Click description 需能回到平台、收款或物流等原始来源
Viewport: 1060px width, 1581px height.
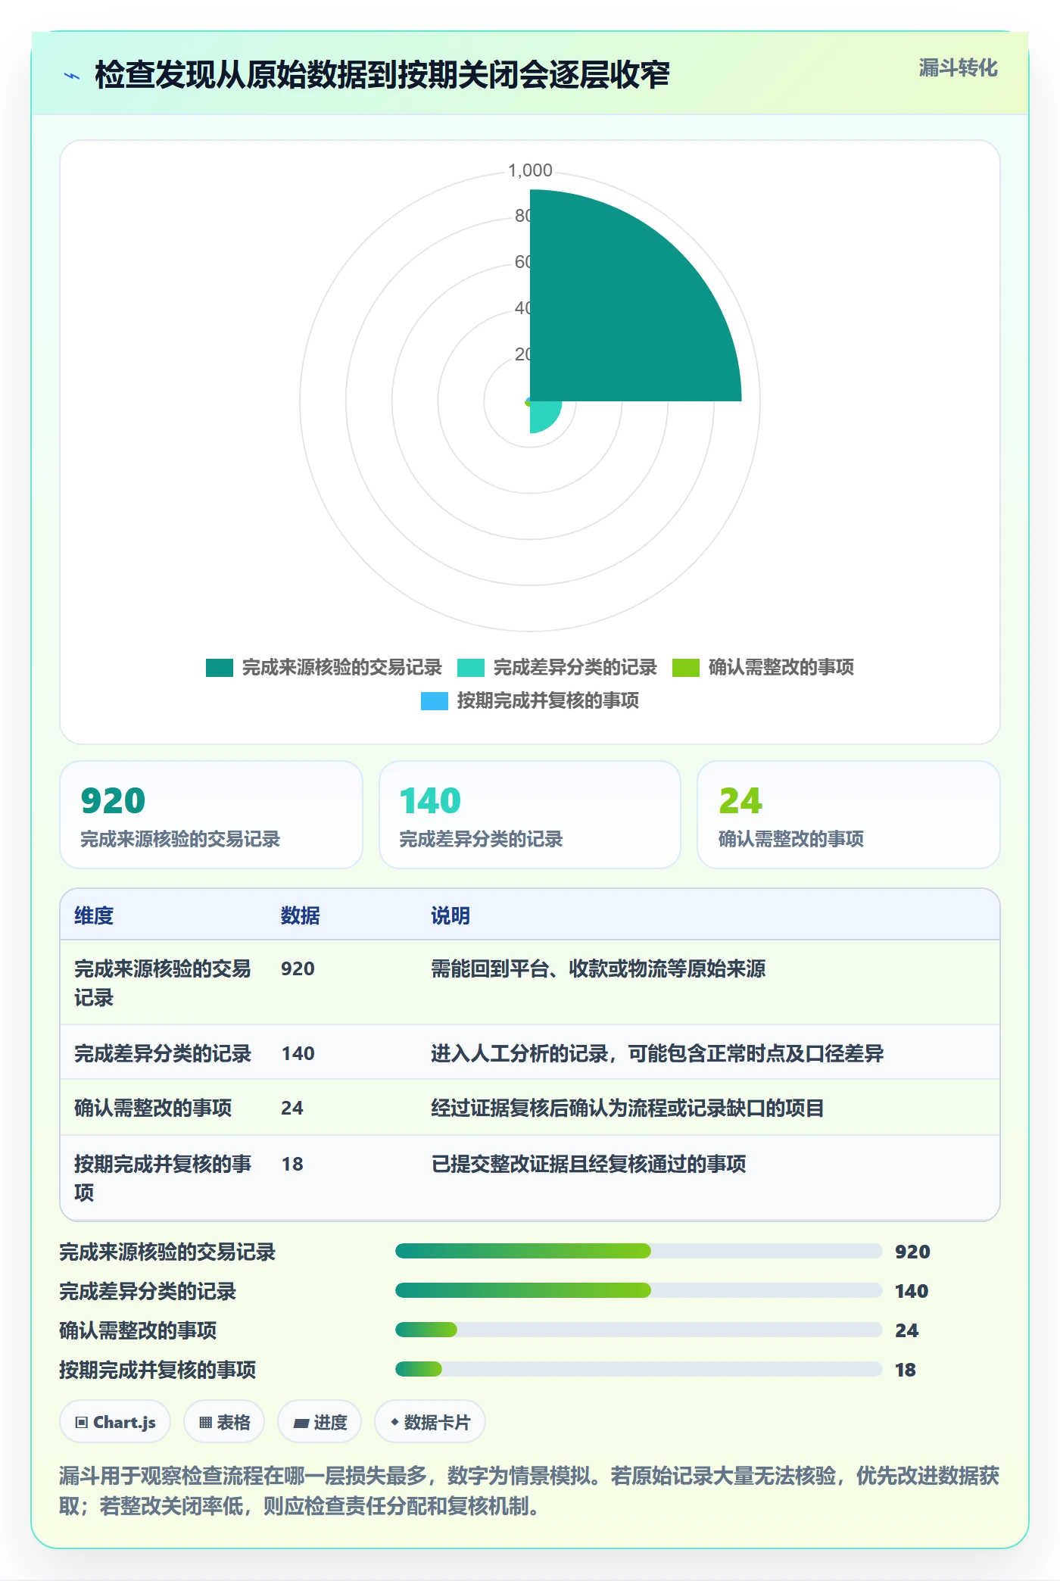pyautogui.click(x=598, y=968)
